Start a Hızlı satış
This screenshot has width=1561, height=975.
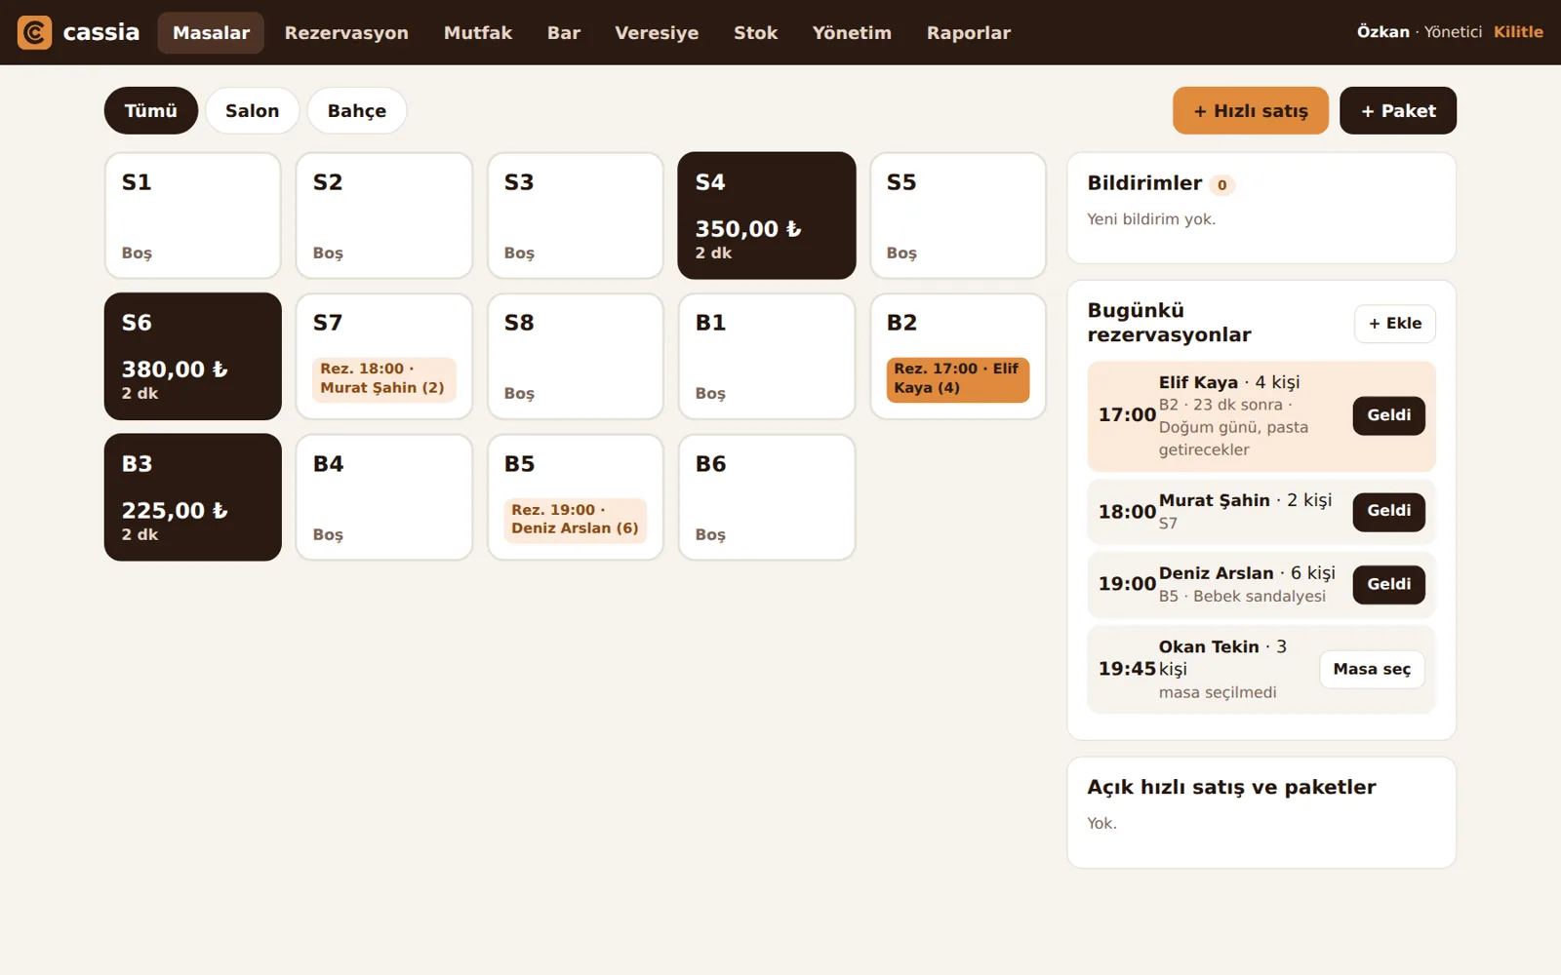click(x=1251, y=110)
